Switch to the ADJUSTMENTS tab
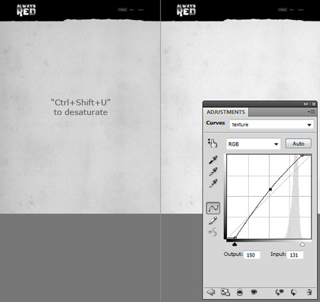Image resolution: width=320 pixels, height=302 pixels. pyautogui.click(x=225, y=112)
